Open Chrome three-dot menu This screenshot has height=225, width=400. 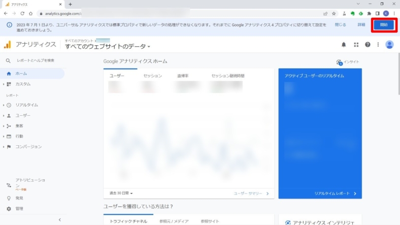click(394, 13)
